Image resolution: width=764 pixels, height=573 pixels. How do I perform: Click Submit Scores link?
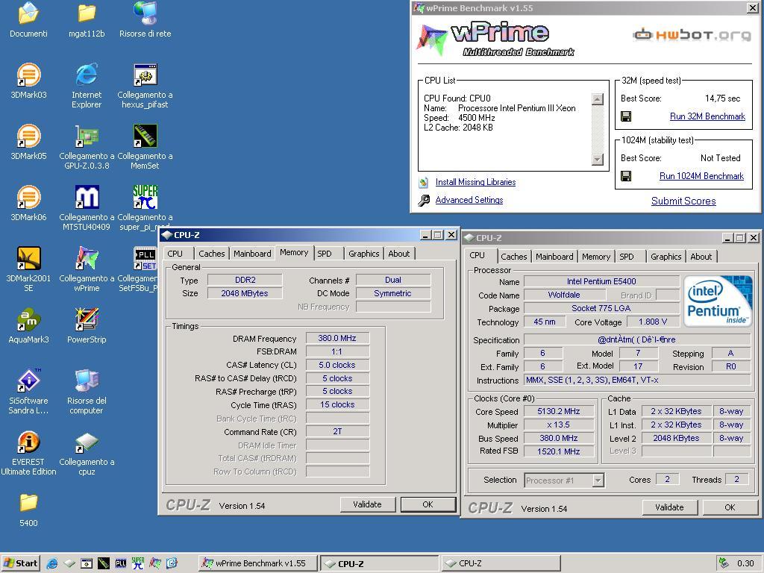coord(683,201)
